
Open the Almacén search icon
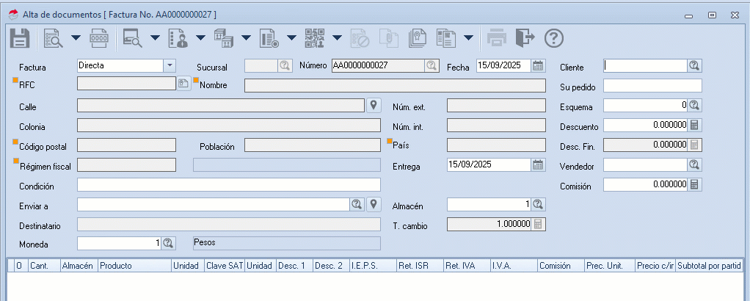tap(538, 204)
